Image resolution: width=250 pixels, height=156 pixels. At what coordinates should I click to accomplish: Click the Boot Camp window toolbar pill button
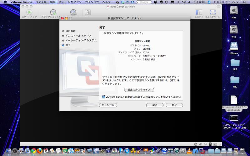[x=218, y=7]
